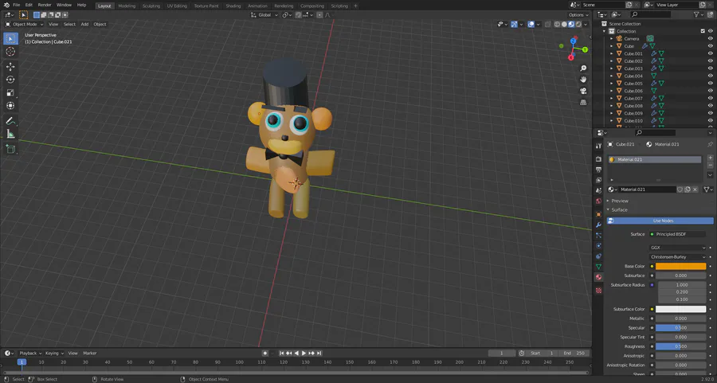
Task: Hide Cube.007 using its eye icon
Action: point(710,98)
